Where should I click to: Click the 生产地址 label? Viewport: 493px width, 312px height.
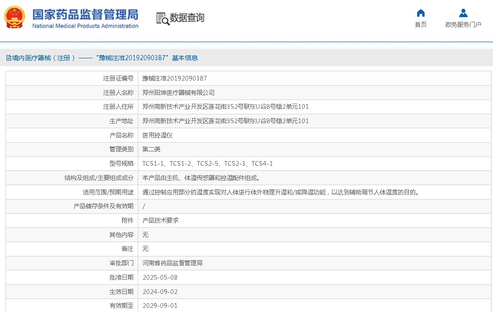click(121, 121)
